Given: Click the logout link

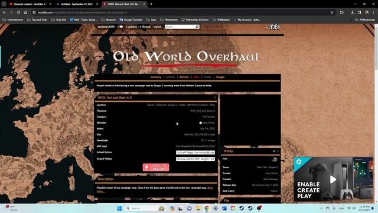Looking at the screenshot, I should (x=157, y=27).
